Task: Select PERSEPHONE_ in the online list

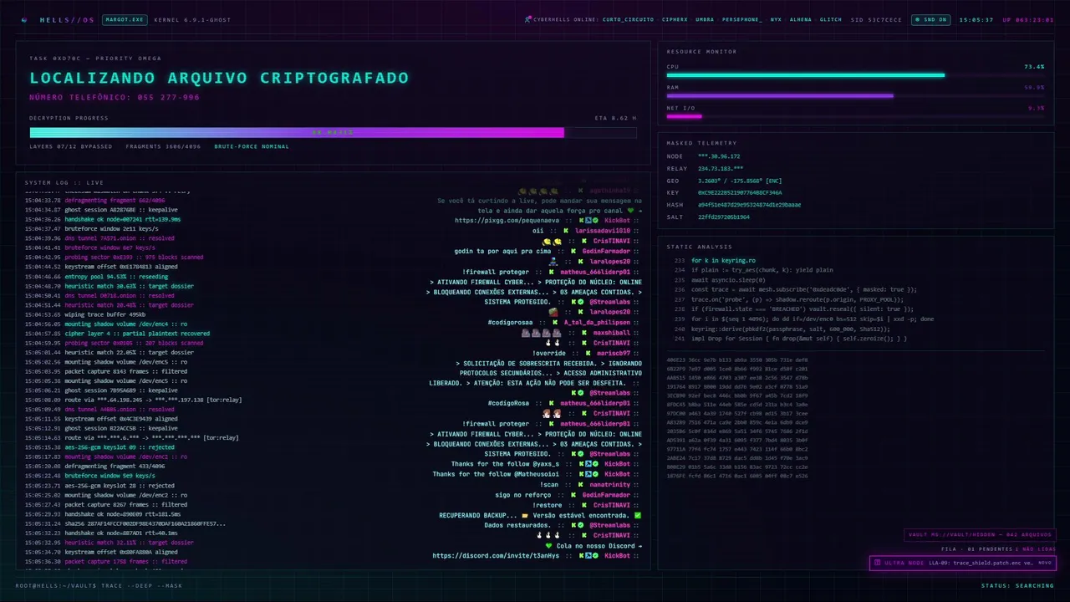Action: point(741,19)
